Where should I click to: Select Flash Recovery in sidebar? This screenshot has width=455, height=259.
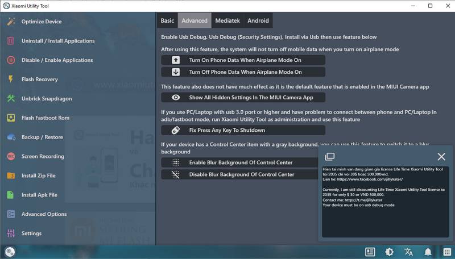[x=39, y=80]
